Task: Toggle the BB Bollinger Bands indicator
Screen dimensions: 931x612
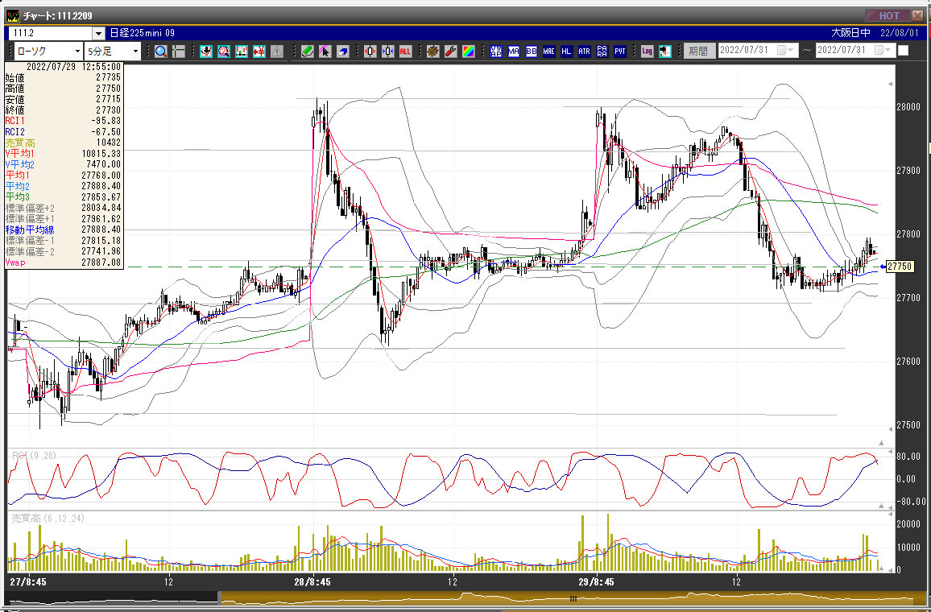Action: pyautogui.click(x=532, y=51)
